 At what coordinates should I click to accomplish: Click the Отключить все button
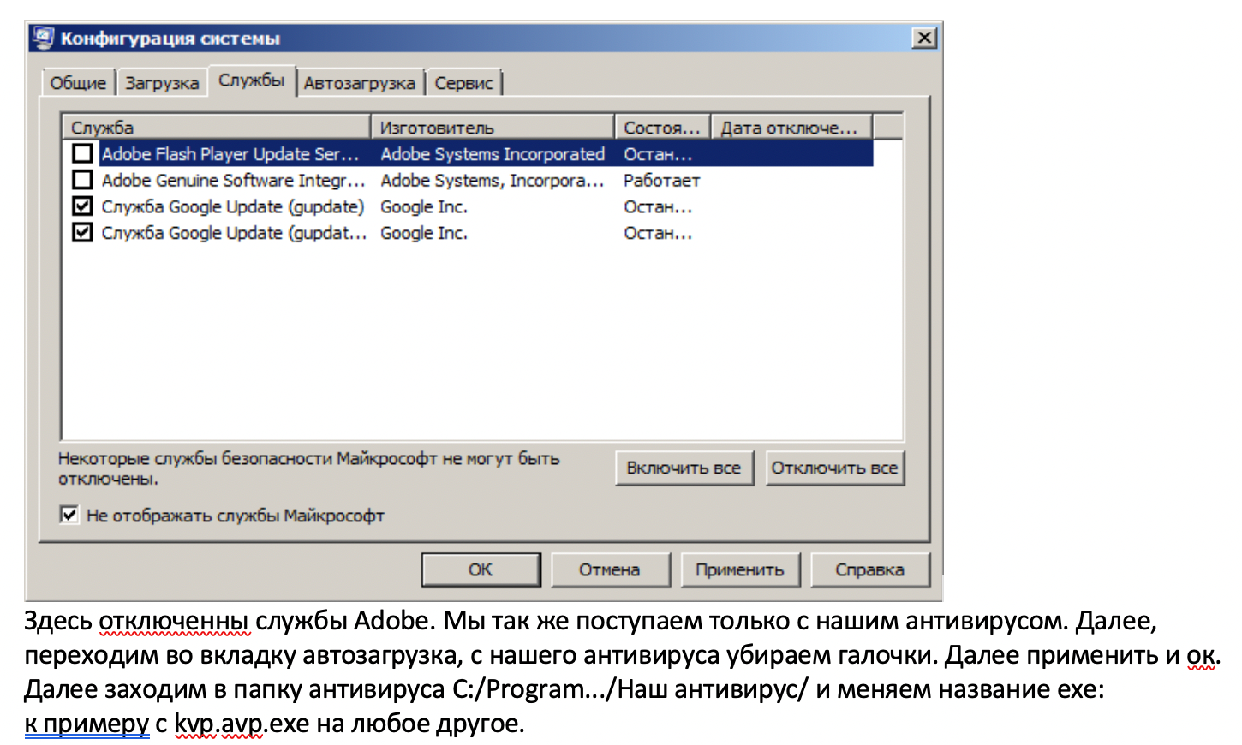click(834, 468)
